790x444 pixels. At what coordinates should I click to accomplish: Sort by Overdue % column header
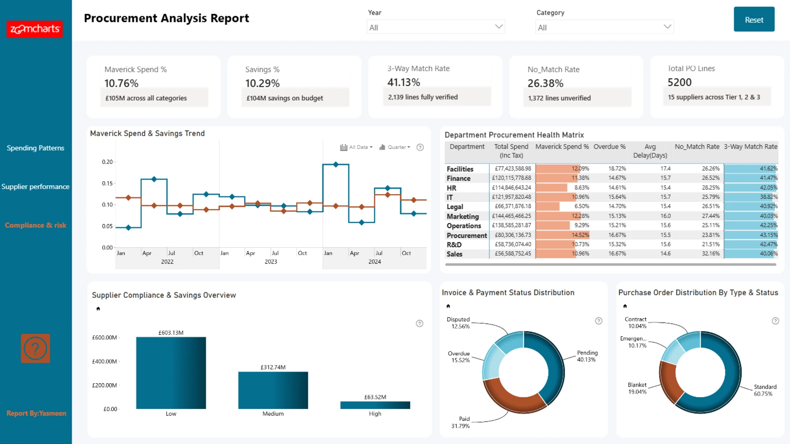pyautogui.click(x=609, y=147)
